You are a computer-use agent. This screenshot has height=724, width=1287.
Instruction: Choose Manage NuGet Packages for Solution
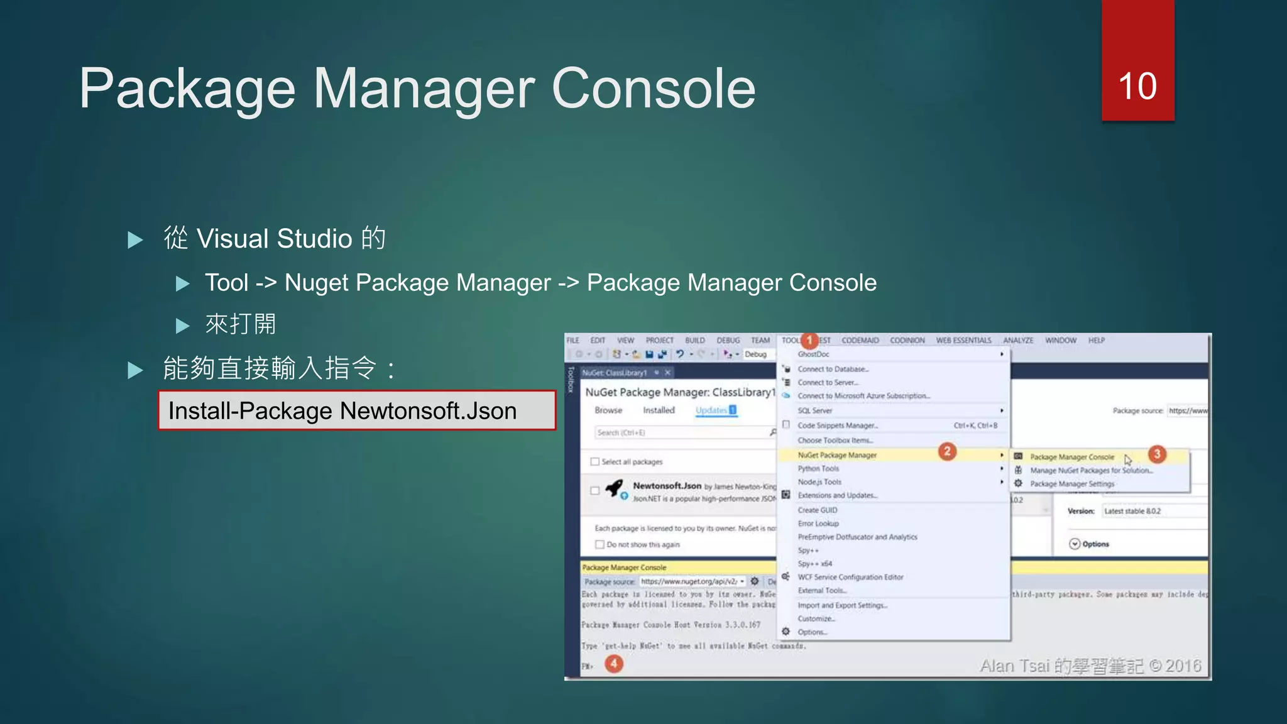coord(1100,470)
